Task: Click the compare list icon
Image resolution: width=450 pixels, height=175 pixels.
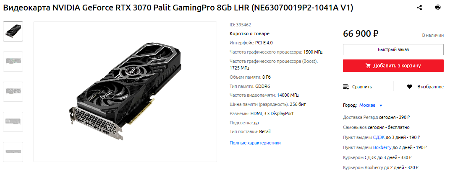Action: (346, 87)
